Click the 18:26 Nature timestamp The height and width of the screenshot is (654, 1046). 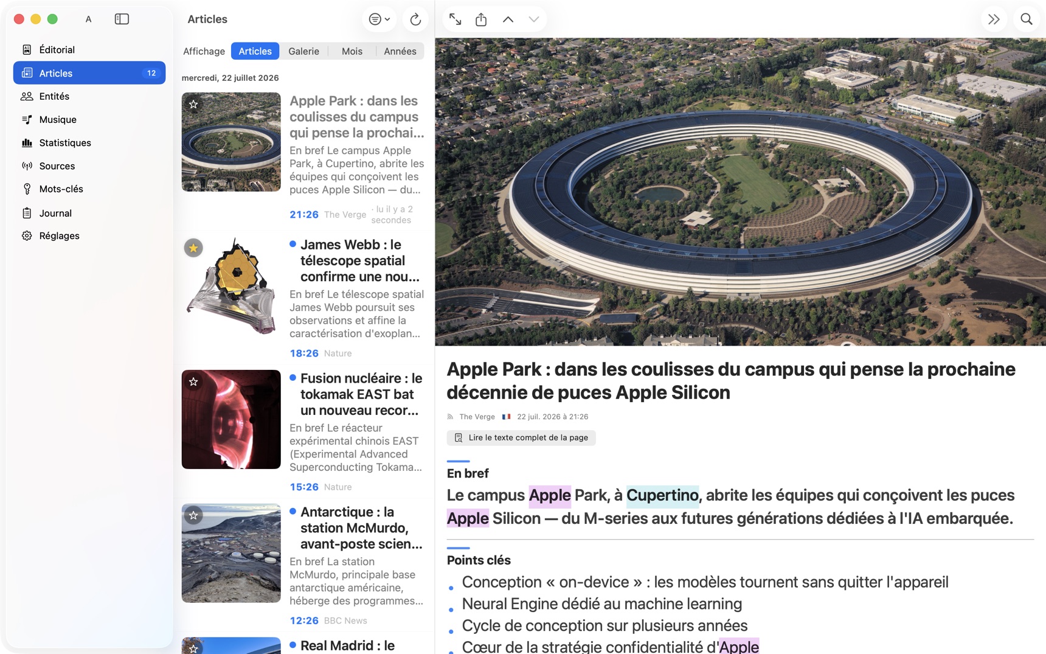coord(304,353)
